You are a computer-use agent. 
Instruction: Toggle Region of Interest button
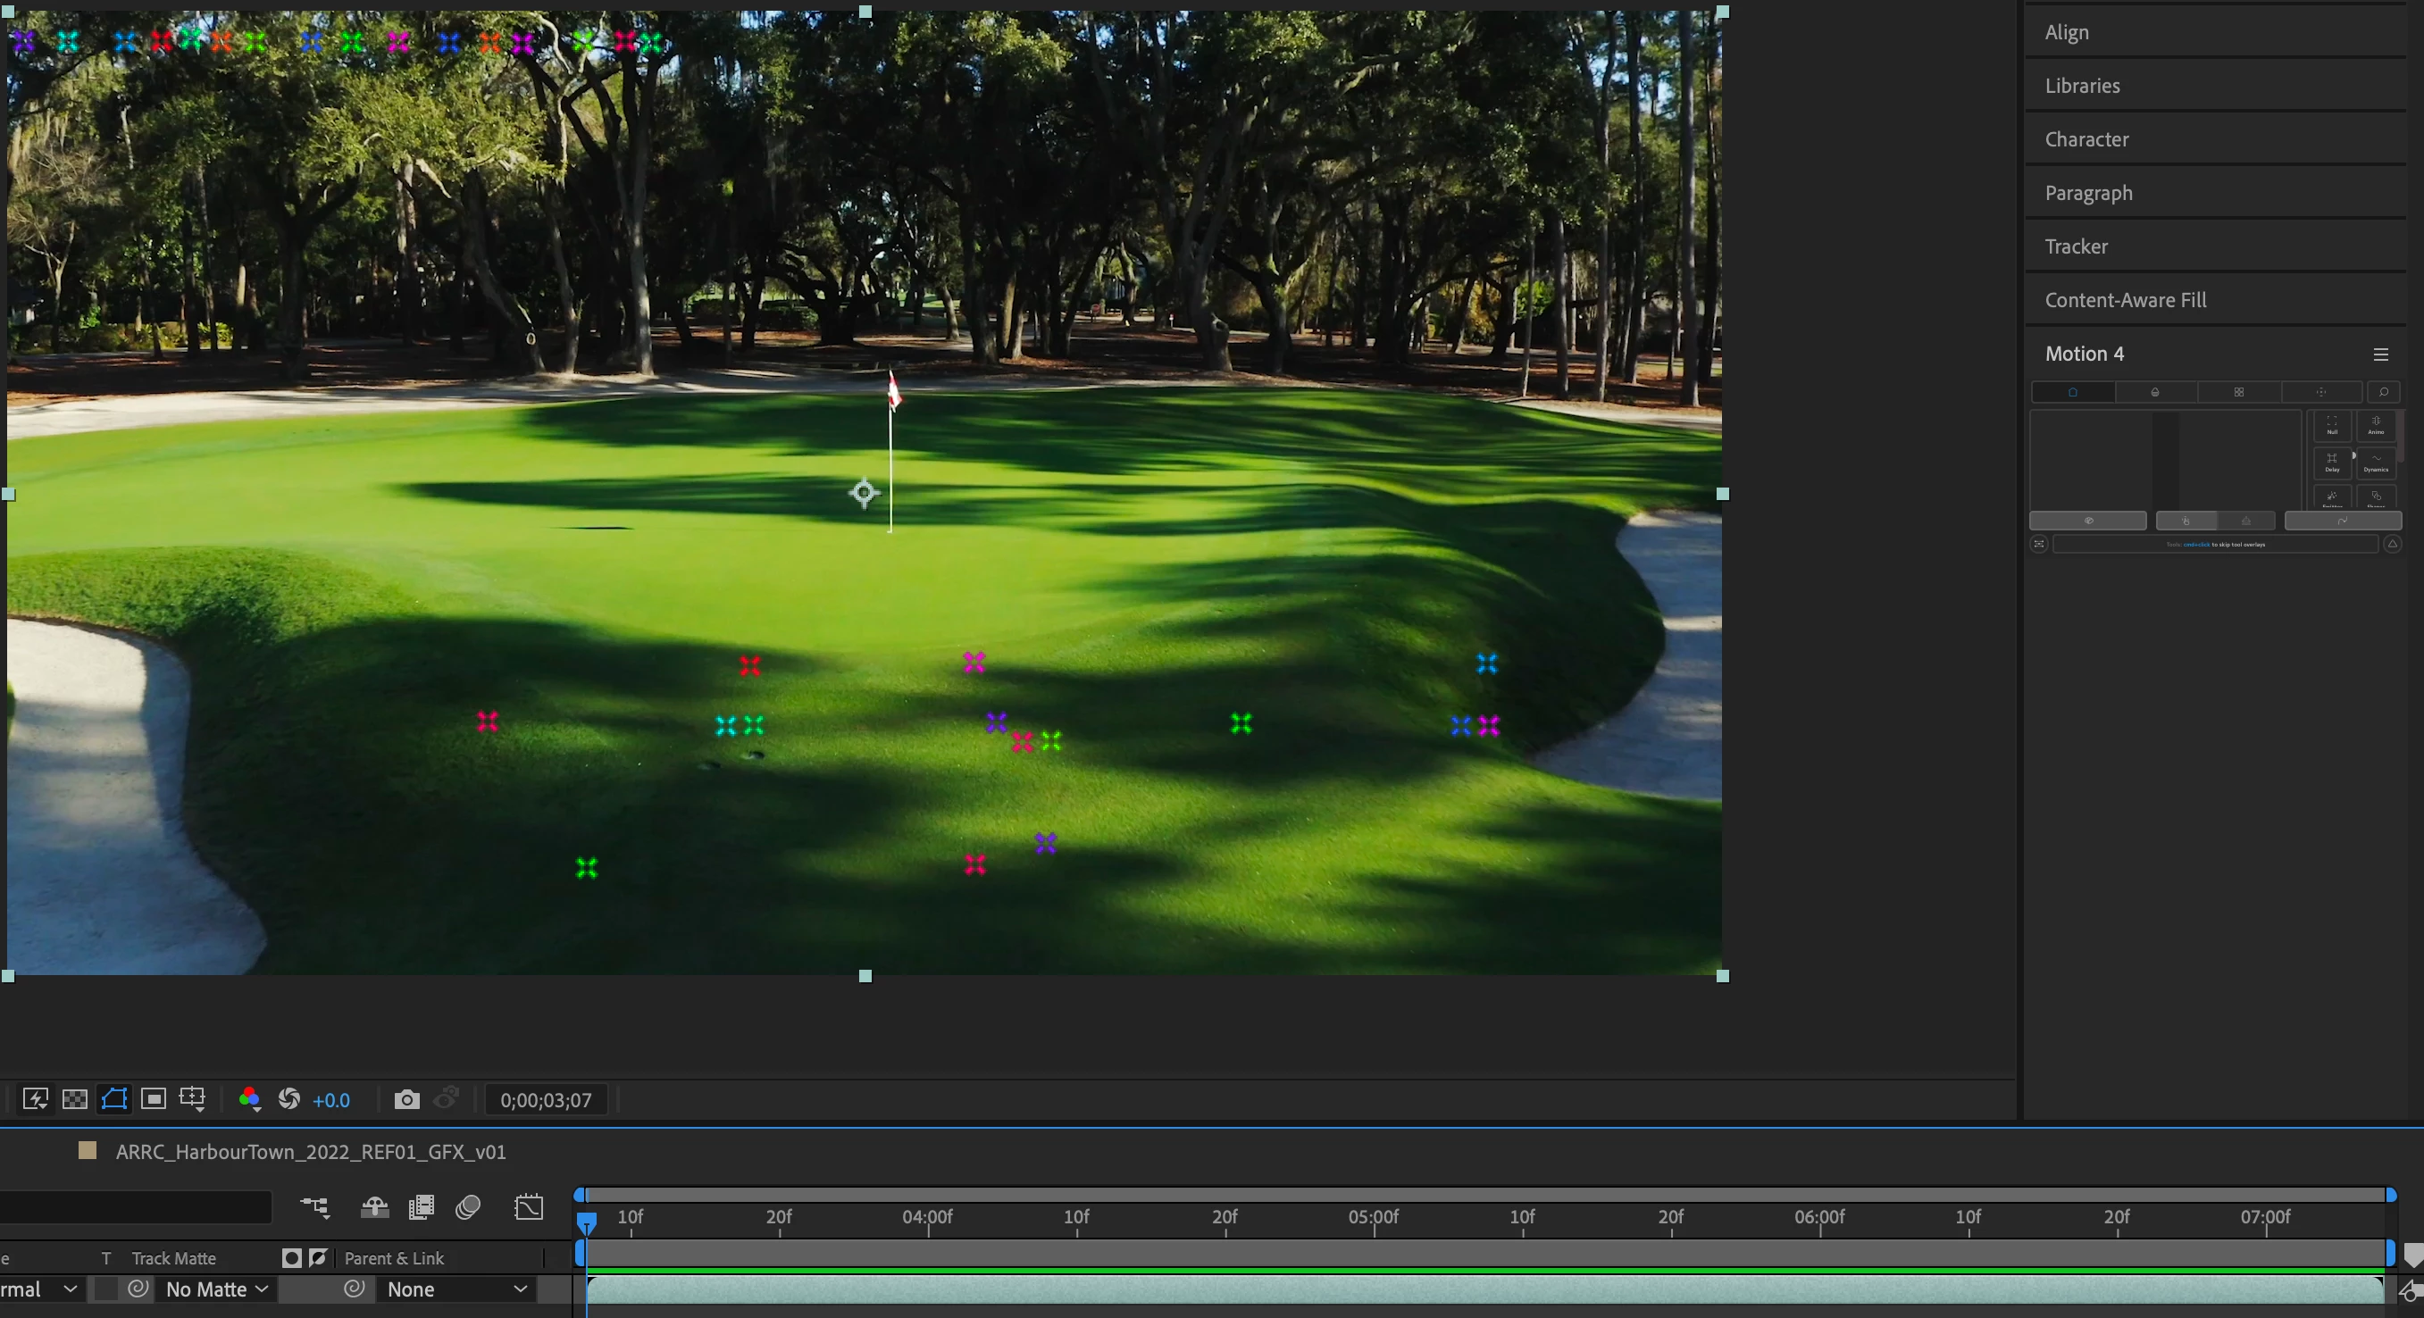coord(154,1100)
